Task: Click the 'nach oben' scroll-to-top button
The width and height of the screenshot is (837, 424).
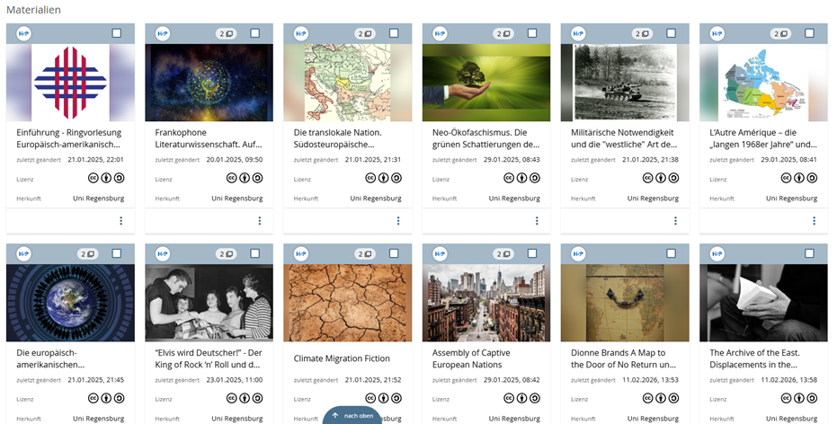Action: point(352,415)
